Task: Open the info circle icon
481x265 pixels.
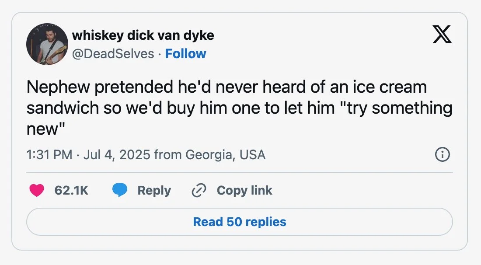Action: click(443, 155)
